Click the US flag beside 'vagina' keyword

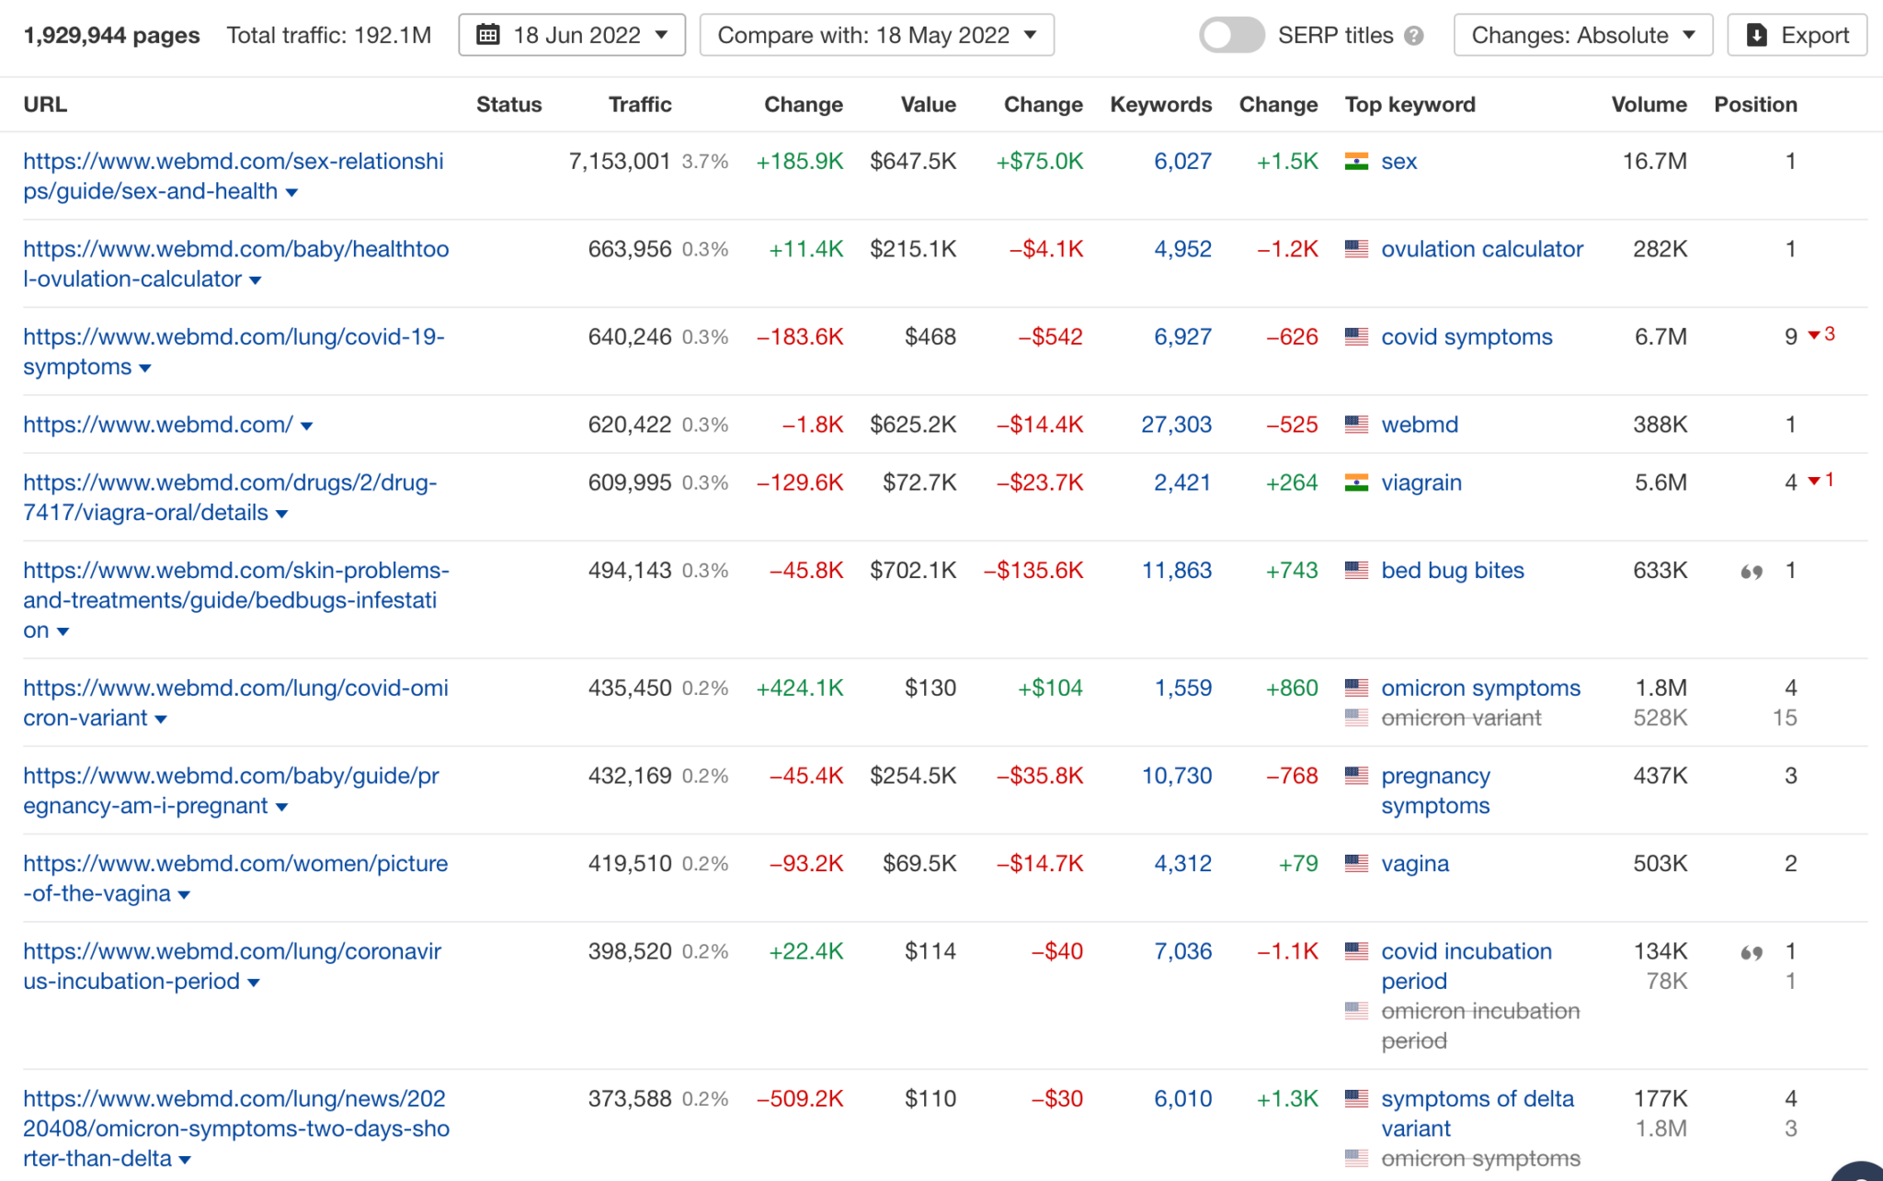1356,864
